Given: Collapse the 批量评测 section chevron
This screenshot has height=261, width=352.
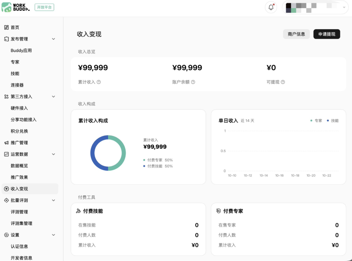Looking at the screenshot, I should pos(53,200).
